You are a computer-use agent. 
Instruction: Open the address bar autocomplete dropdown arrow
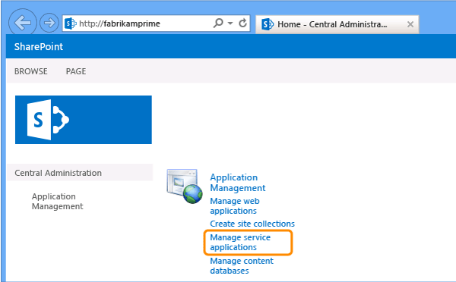(230, 23)
